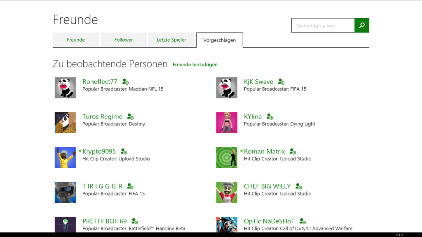Switch to the Follower tab

123,39
